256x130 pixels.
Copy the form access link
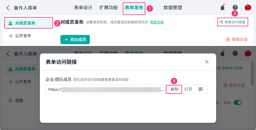tap(174, 89)
